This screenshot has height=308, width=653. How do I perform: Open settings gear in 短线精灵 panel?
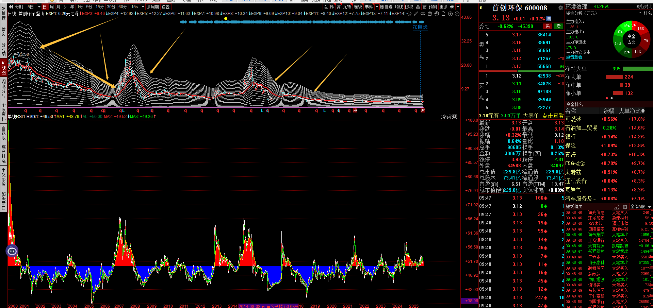pos(625,207)
